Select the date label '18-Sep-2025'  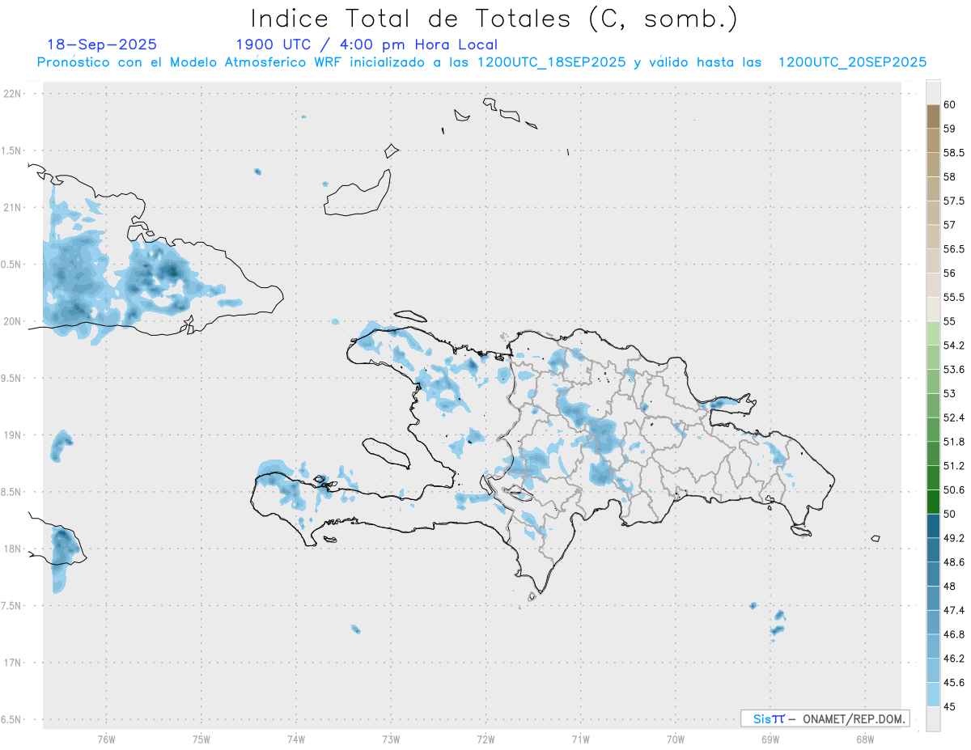tap(102, 45)
